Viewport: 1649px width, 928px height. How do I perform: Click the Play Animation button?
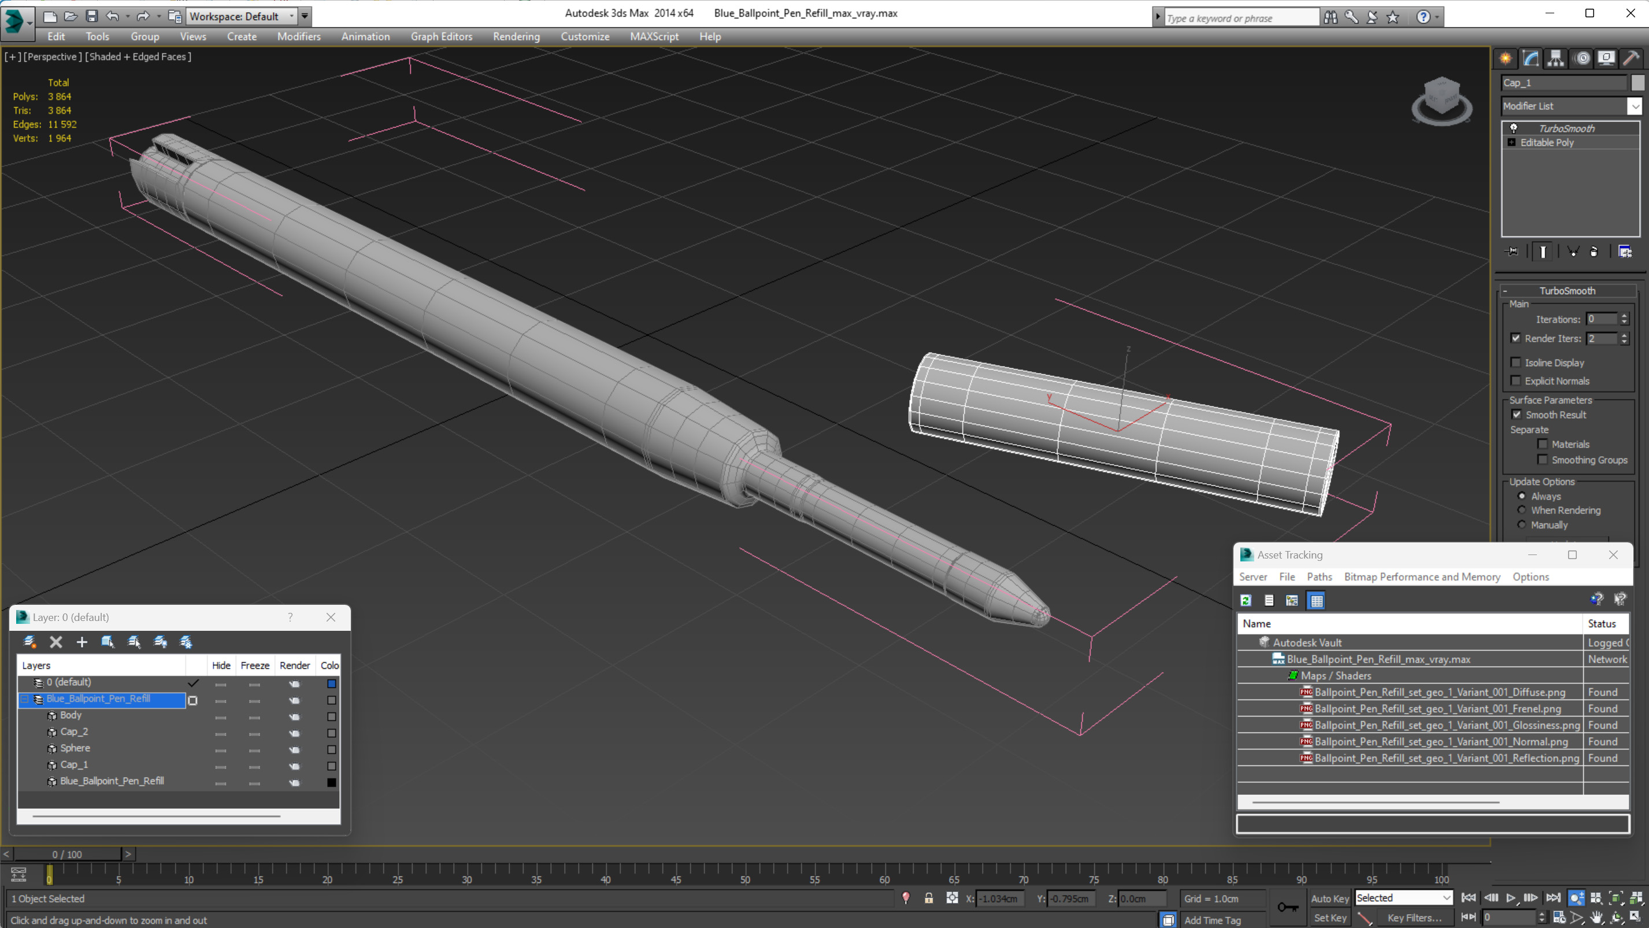pyautogui.click(x=1511, y=898)
